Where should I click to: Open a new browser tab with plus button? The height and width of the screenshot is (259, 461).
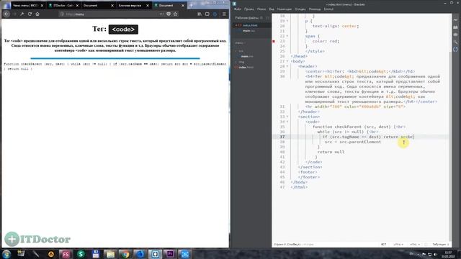191,5
